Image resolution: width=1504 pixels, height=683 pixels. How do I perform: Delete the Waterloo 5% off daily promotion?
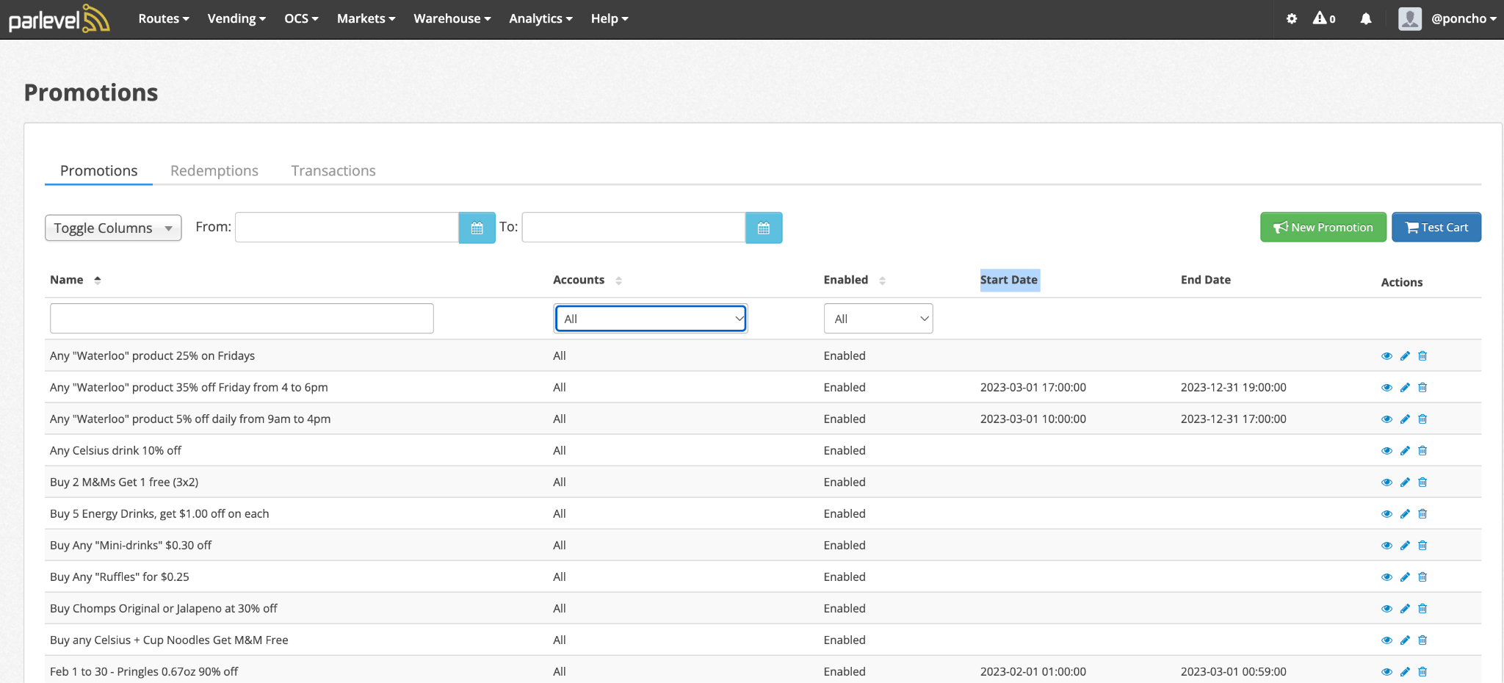[x=1422, y=419]
